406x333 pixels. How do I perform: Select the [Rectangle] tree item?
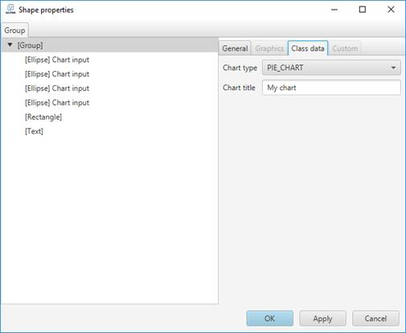(43, 117)
